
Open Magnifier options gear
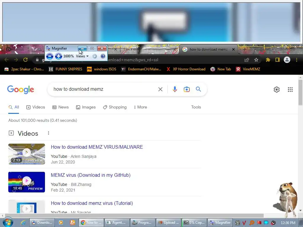pos(95,56)
